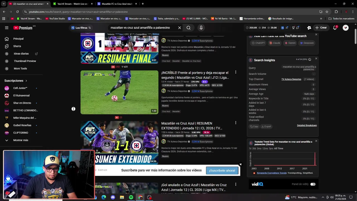357x201 pixels.
Task: Clear the search box with the X
Action: coord(180,28)
